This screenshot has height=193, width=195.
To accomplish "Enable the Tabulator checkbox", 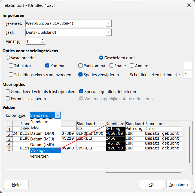I will pos(11,66).
